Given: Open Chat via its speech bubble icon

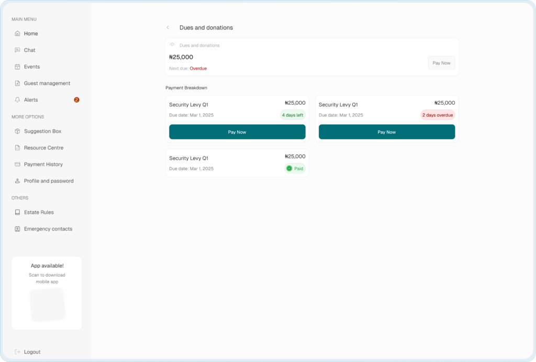Looking at the screenshot, I should 17,50.
